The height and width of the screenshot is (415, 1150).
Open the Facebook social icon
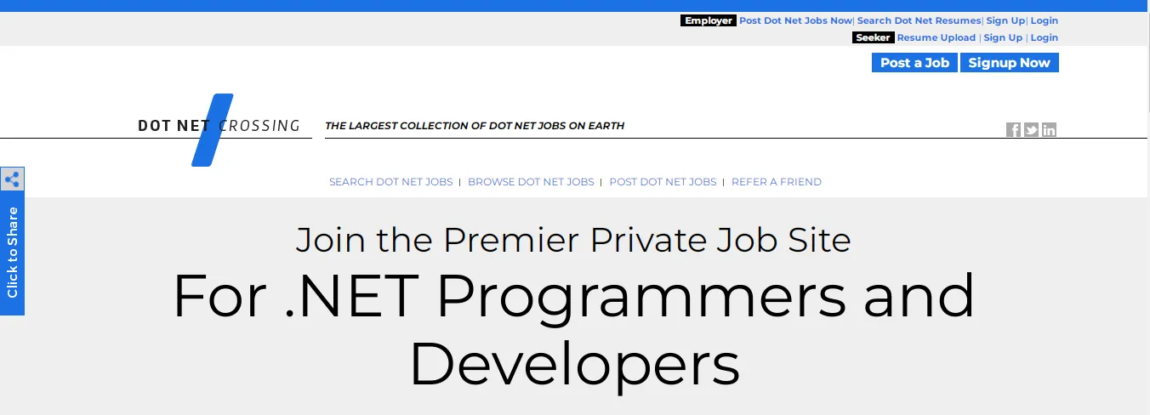coord(1013,130)
